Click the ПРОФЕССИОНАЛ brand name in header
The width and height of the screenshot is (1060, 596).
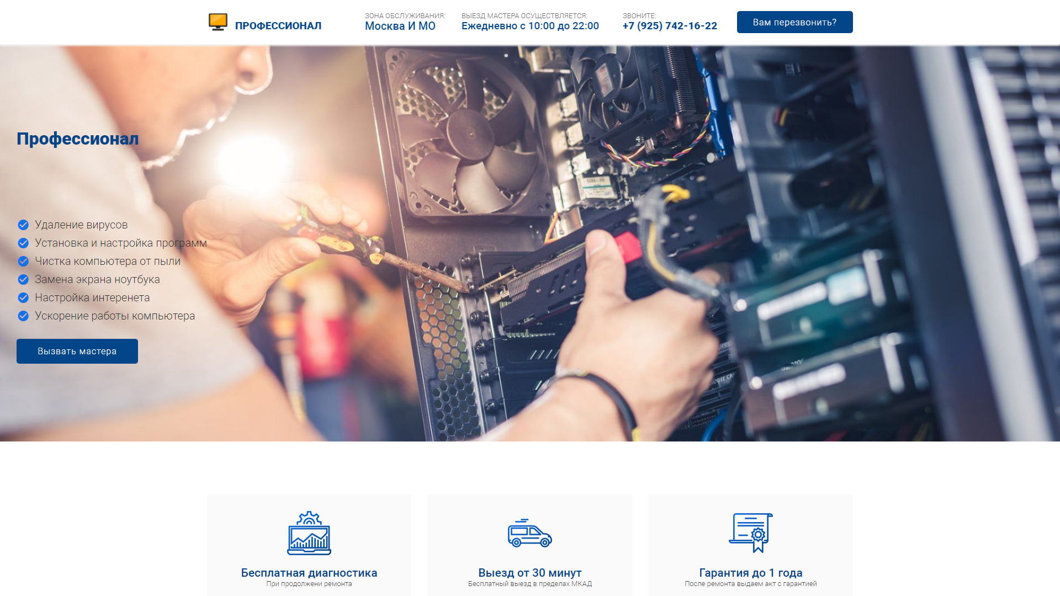coord(278,26)
